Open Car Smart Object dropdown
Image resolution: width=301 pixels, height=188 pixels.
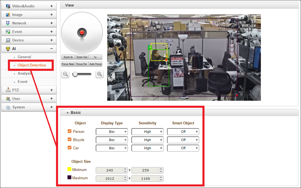[183, 148]
